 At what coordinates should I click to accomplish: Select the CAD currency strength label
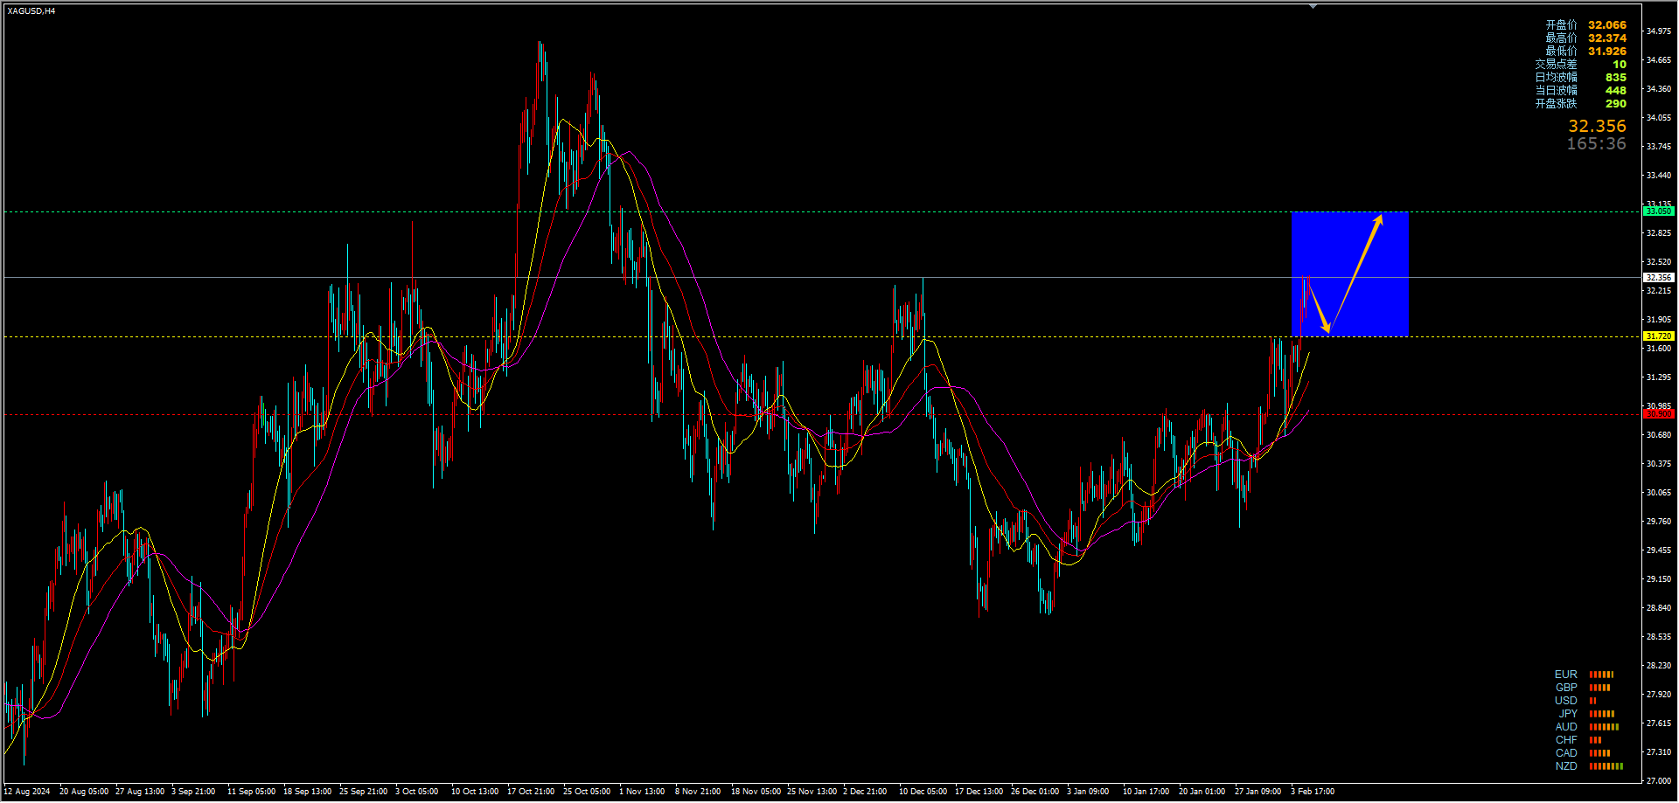(1566, 753)
